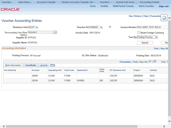The width and height of the screenshot is (171, 128).
Task: Click the Search button
Action: (145, 43)
